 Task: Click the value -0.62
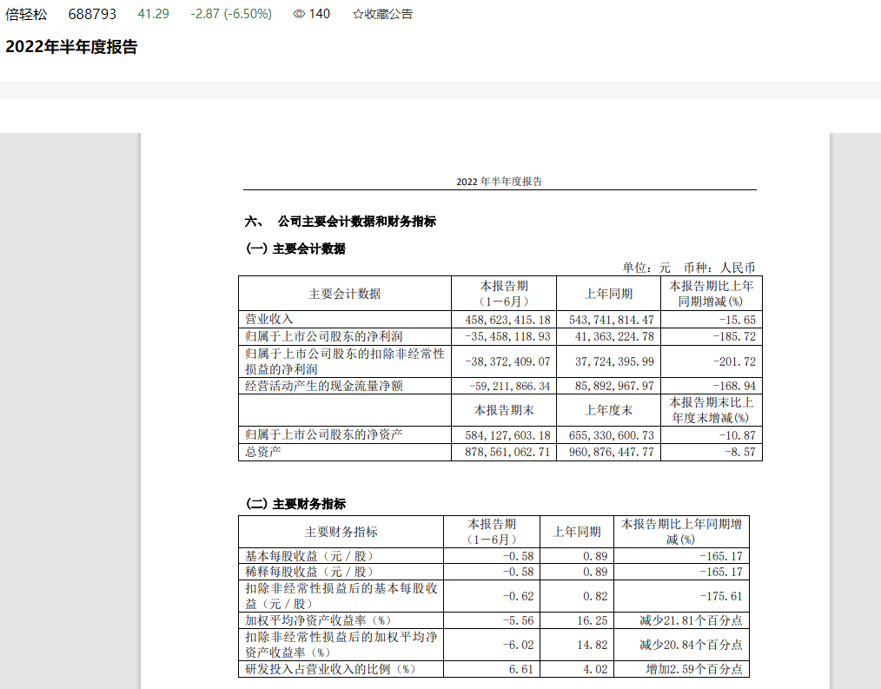[x=518, y=596]
